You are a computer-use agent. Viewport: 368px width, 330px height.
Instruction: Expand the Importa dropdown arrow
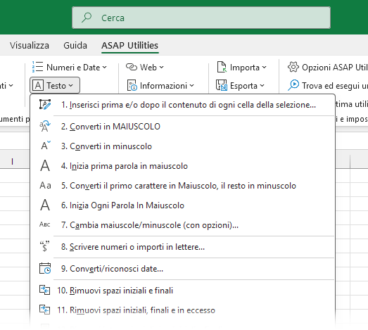pyautogui.click(x=265, y=68)
